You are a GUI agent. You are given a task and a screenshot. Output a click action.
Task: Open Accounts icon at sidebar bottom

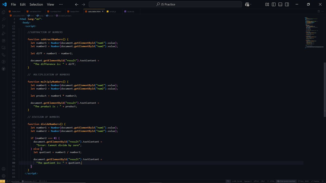(4, 169)
